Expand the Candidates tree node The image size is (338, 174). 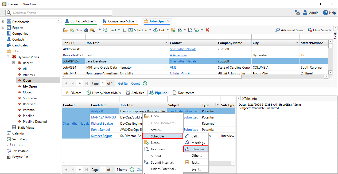pos(3,45)
